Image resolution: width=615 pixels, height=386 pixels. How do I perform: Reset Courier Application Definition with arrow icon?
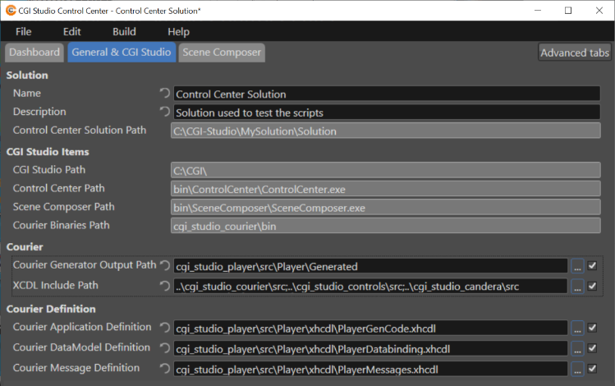point(165,327)
